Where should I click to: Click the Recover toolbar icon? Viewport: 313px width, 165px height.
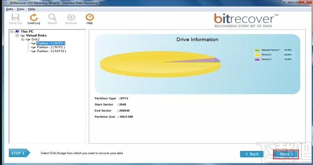71,17
